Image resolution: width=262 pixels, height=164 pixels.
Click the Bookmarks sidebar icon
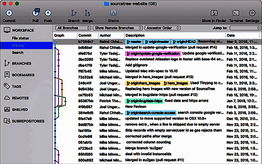7,75
